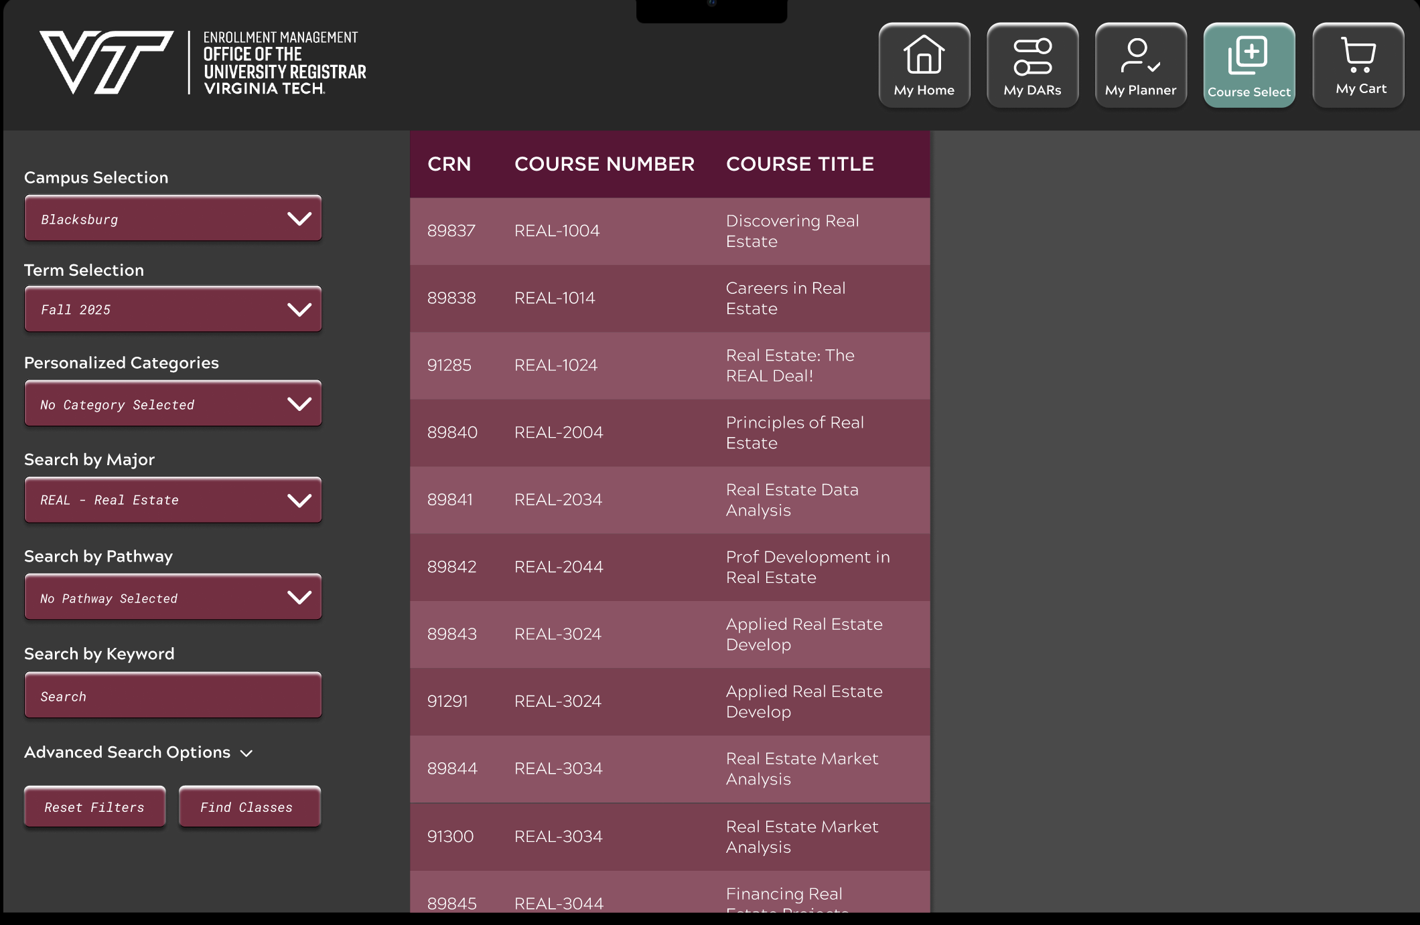The height and width of the screenshot is (925, 1420).
Task: Open Search by Pathway dropdown
Action: tap(173, 597)
